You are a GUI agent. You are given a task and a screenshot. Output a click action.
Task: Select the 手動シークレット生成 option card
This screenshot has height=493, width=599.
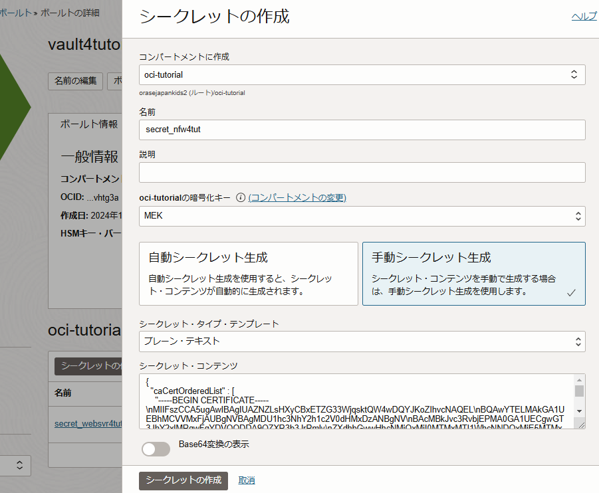pyautogui.click(x=473, y=273)
